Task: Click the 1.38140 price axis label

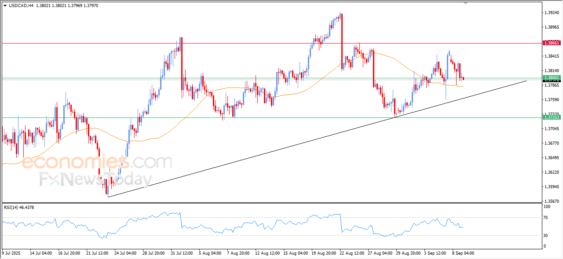Action: (x=552, y=71)
